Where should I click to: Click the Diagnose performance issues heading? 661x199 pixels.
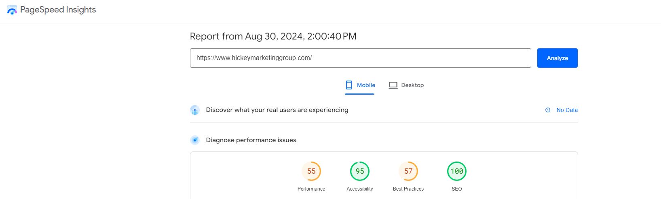(251, 140)
